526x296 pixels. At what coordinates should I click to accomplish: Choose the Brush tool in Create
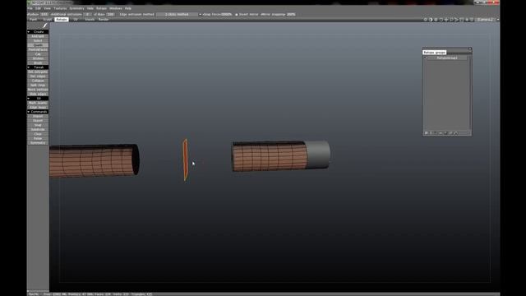[38, 62]
